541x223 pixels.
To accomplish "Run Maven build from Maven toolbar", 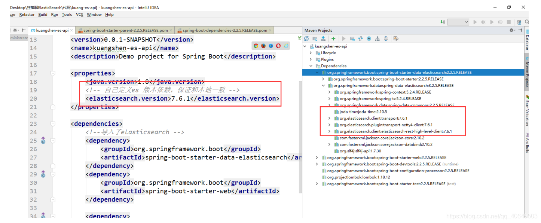I will (343, 39).
